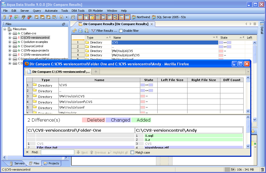Open the Automate menu
The width and height of the screenshot is (266, 173).
[x=51, y=11]
